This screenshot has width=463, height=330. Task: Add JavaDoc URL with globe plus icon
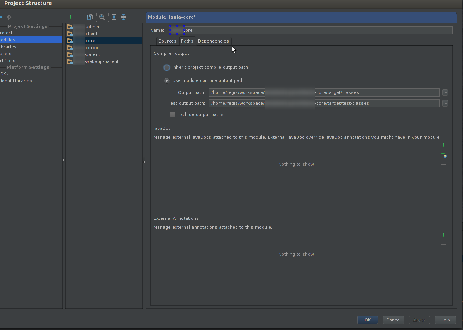tap(444, 155)
